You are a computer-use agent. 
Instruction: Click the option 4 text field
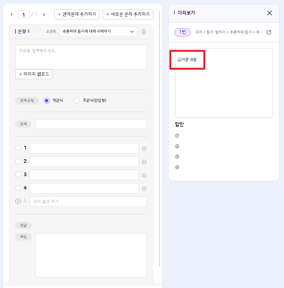[x=84, y=188]
